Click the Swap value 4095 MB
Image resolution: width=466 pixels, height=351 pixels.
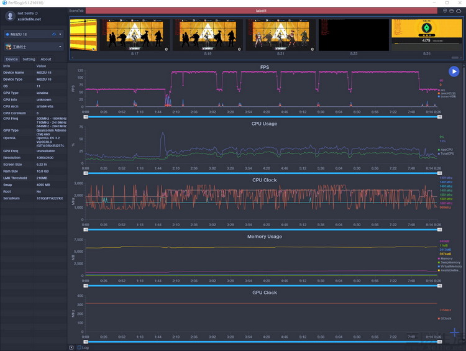(x=43, y=185)
